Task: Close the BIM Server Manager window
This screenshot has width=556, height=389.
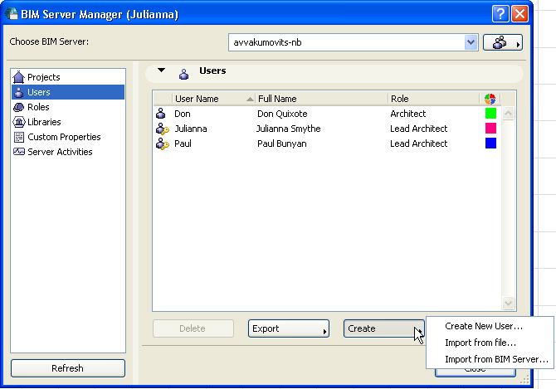Action: 519,14
